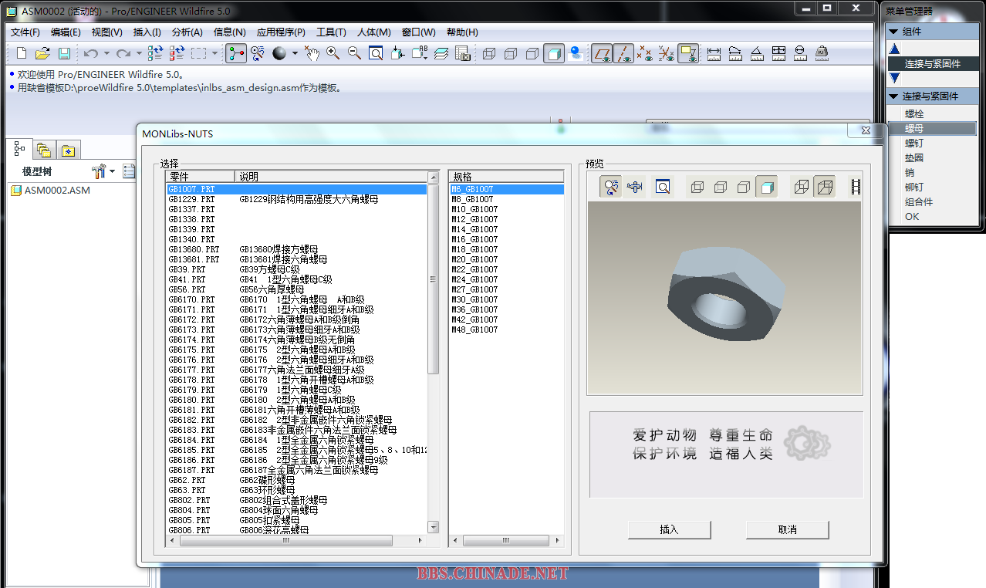The image size is (986, 588).
Task: Toggle datum axes display in main toolbar
Action: coord(623,53)
